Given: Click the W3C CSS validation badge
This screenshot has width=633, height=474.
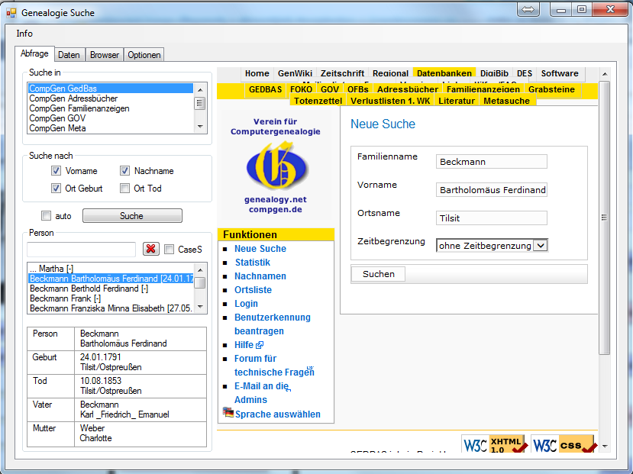Looking at the screenshot, I should [564, 444].
